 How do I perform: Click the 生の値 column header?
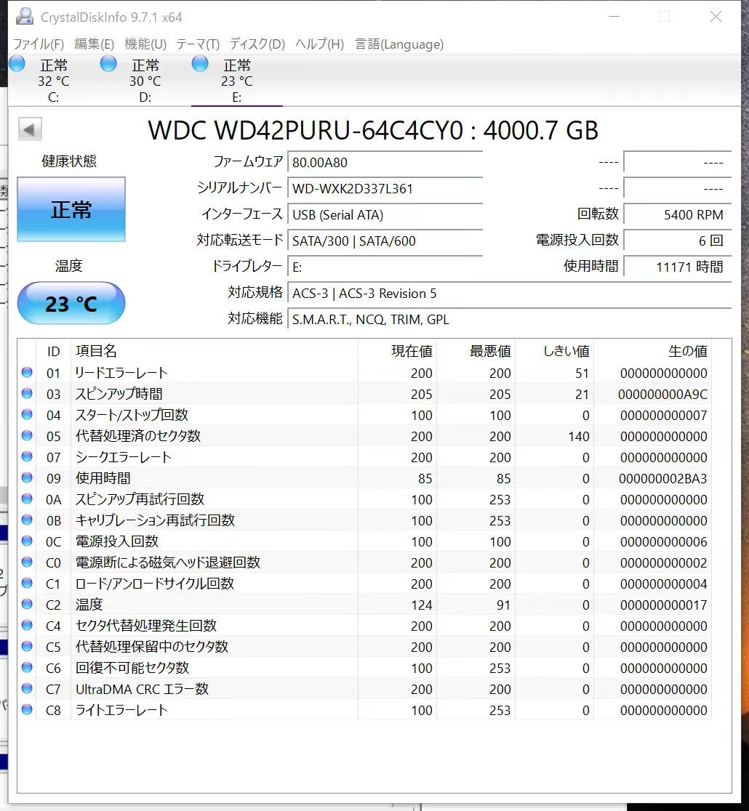pyautogui.click(x=653, y=352)
